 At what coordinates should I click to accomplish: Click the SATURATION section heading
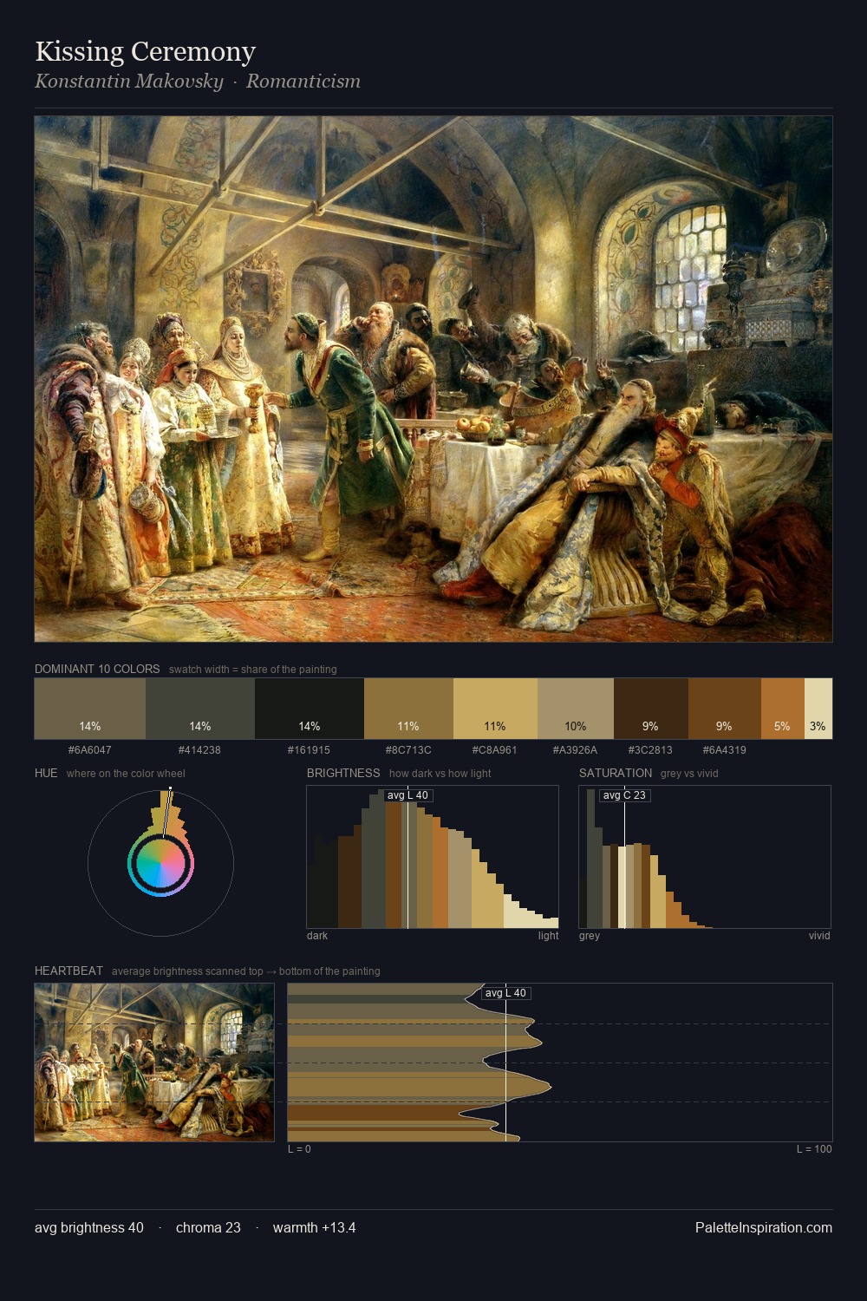pyautogui.click(x=616, y=773)
